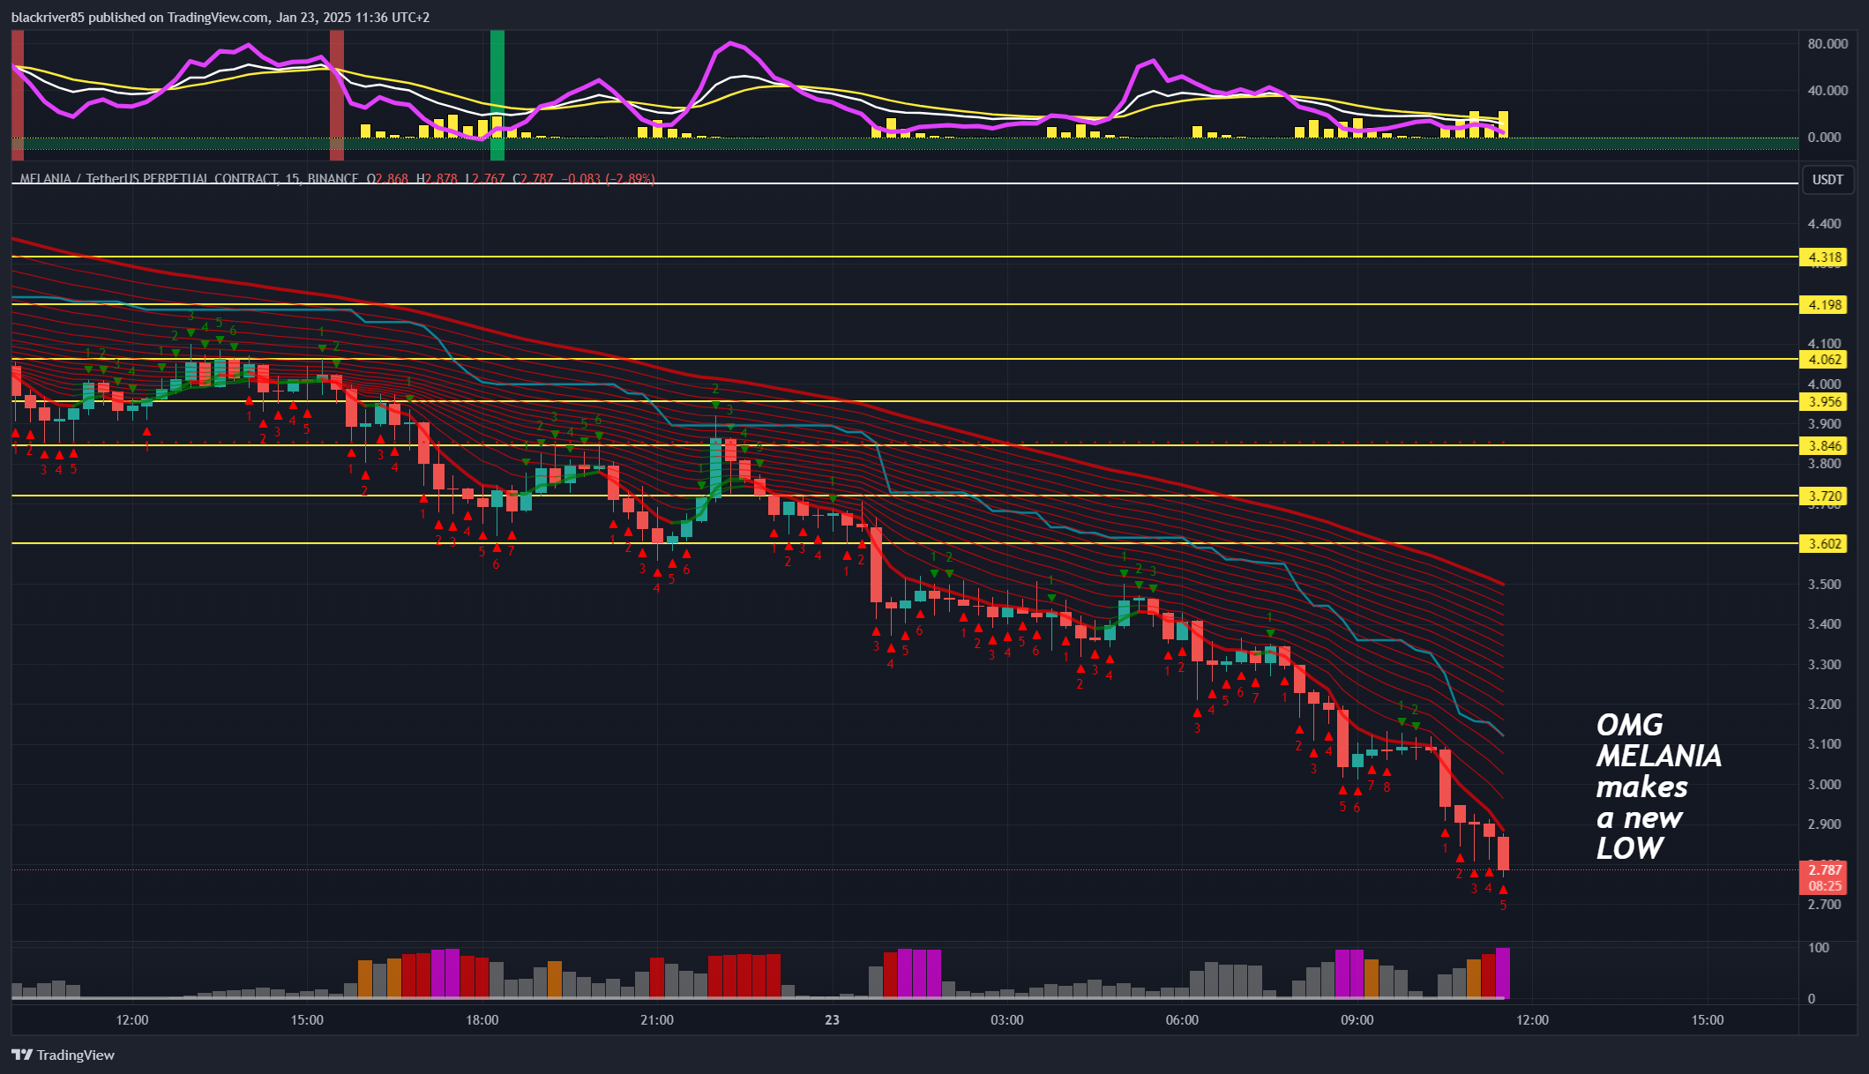The width and height of the screenshot is (1869, 1074).
Task: Click the 4.198 yellow price label
Action: [1825, 305]
